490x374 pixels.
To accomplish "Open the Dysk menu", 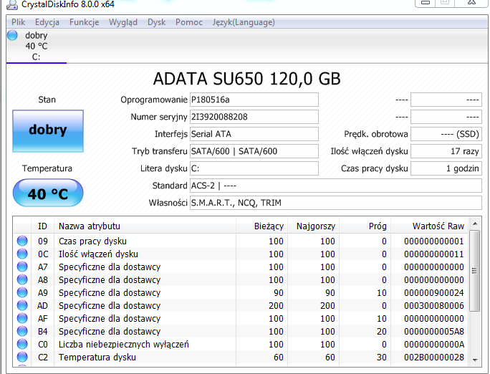I will [156, 22].
